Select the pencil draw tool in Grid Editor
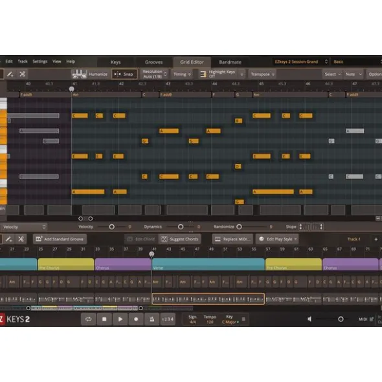Image resolution: width=382 pixels, height=382 pixels. (10, 74)
